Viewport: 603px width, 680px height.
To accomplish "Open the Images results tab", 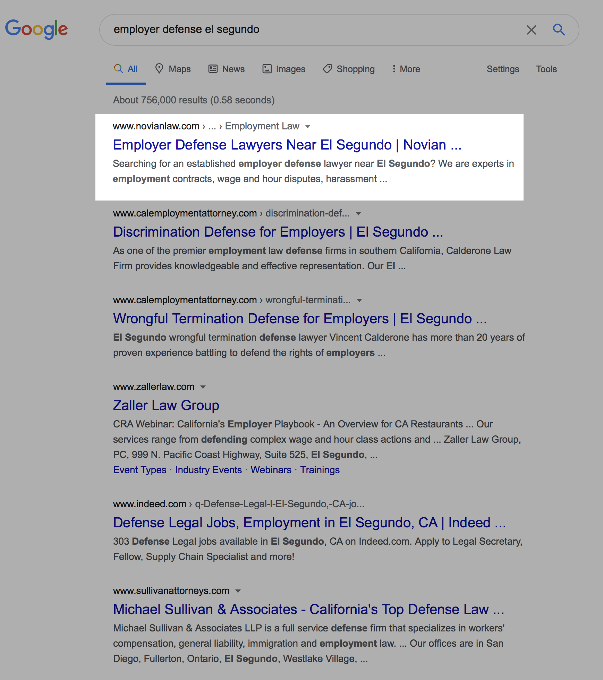I will [x=284, y=69].
